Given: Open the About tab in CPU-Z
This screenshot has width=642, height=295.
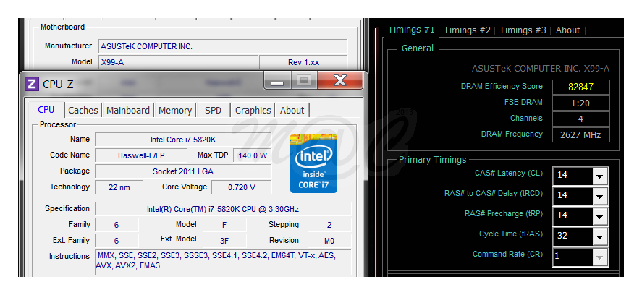Looking at the screenshot, I should pos(292,111).
